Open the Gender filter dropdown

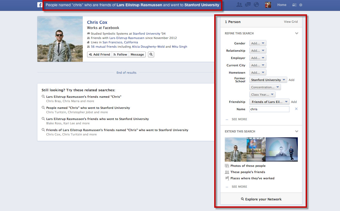[258, 43]
